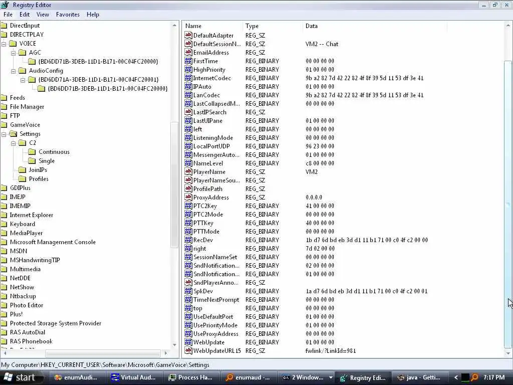Viewport: 513px width, 385px height.
Task: Collapse the VOICE tree node
Action: [x=4, y=44]
